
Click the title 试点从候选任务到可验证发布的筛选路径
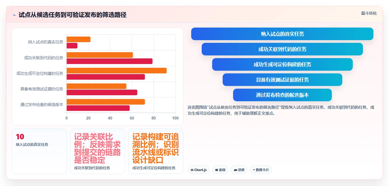click(x=72, y=15)
